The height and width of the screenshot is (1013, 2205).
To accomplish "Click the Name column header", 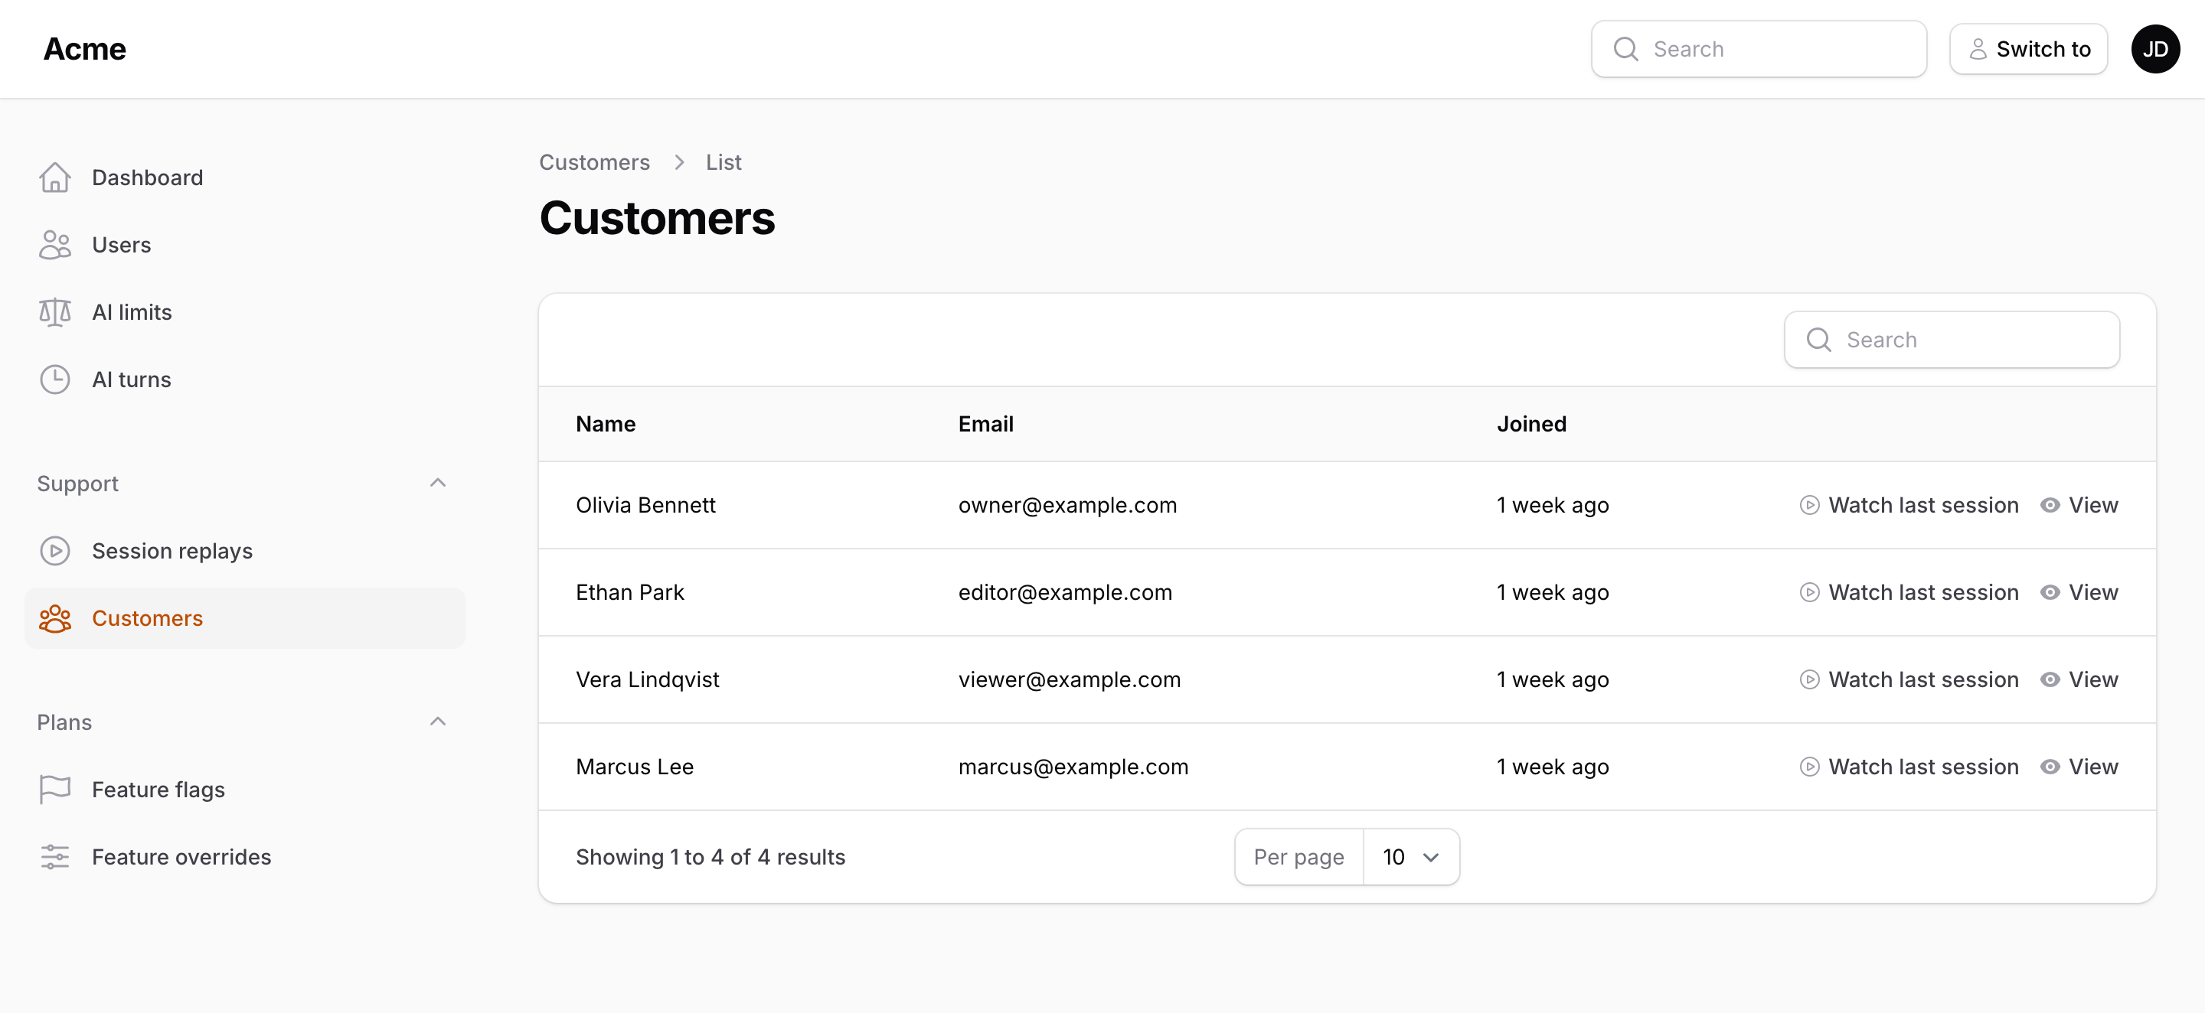I will pyautogui.click(x=605, y=424).
